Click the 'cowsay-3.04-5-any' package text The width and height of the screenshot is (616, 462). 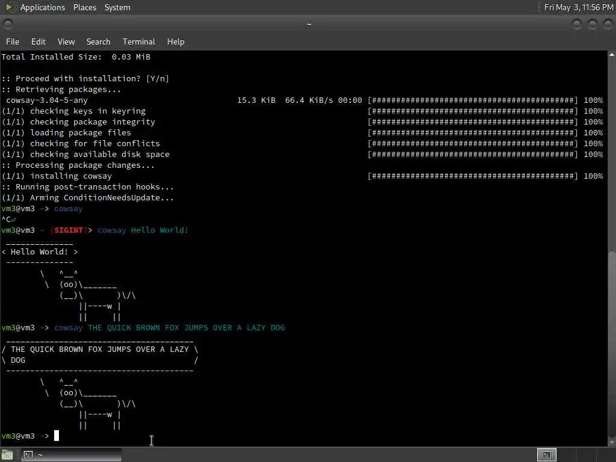[47, 100]
